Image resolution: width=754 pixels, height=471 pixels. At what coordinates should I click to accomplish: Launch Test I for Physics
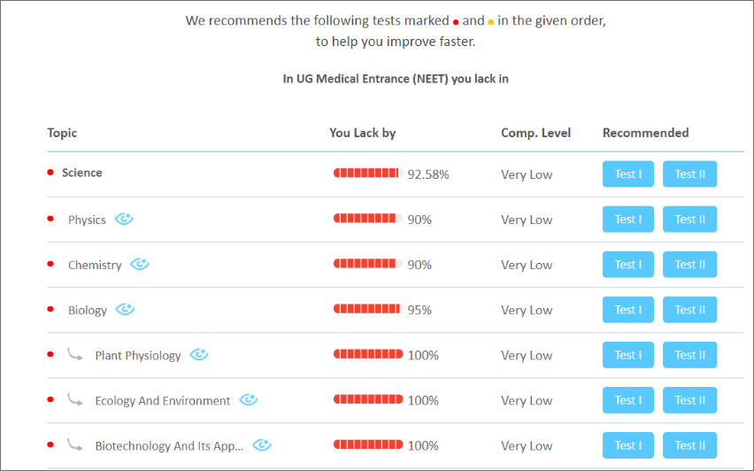tap(627, 220)
